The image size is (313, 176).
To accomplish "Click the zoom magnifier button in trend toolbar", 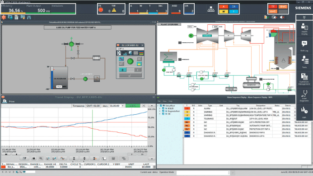I will [x=41, y=158].
